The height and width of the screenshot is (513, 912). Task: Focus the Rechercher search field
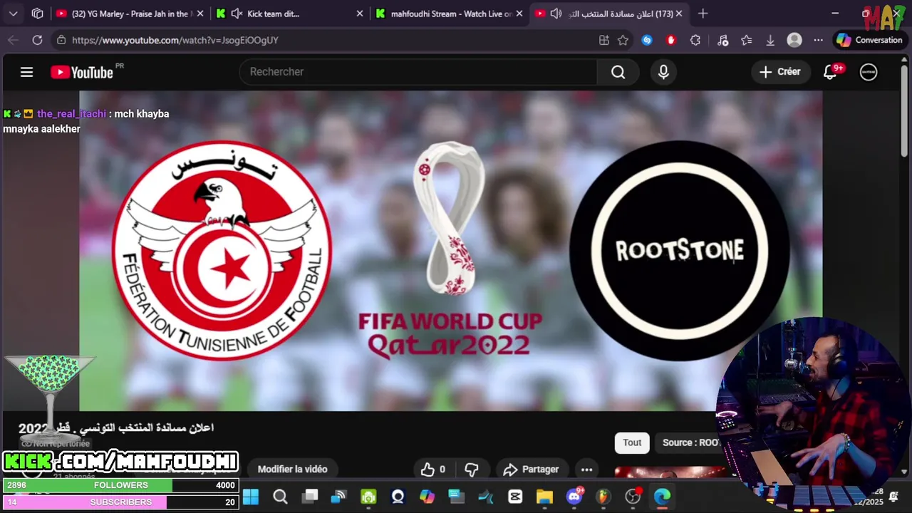(x=418, y=72)
